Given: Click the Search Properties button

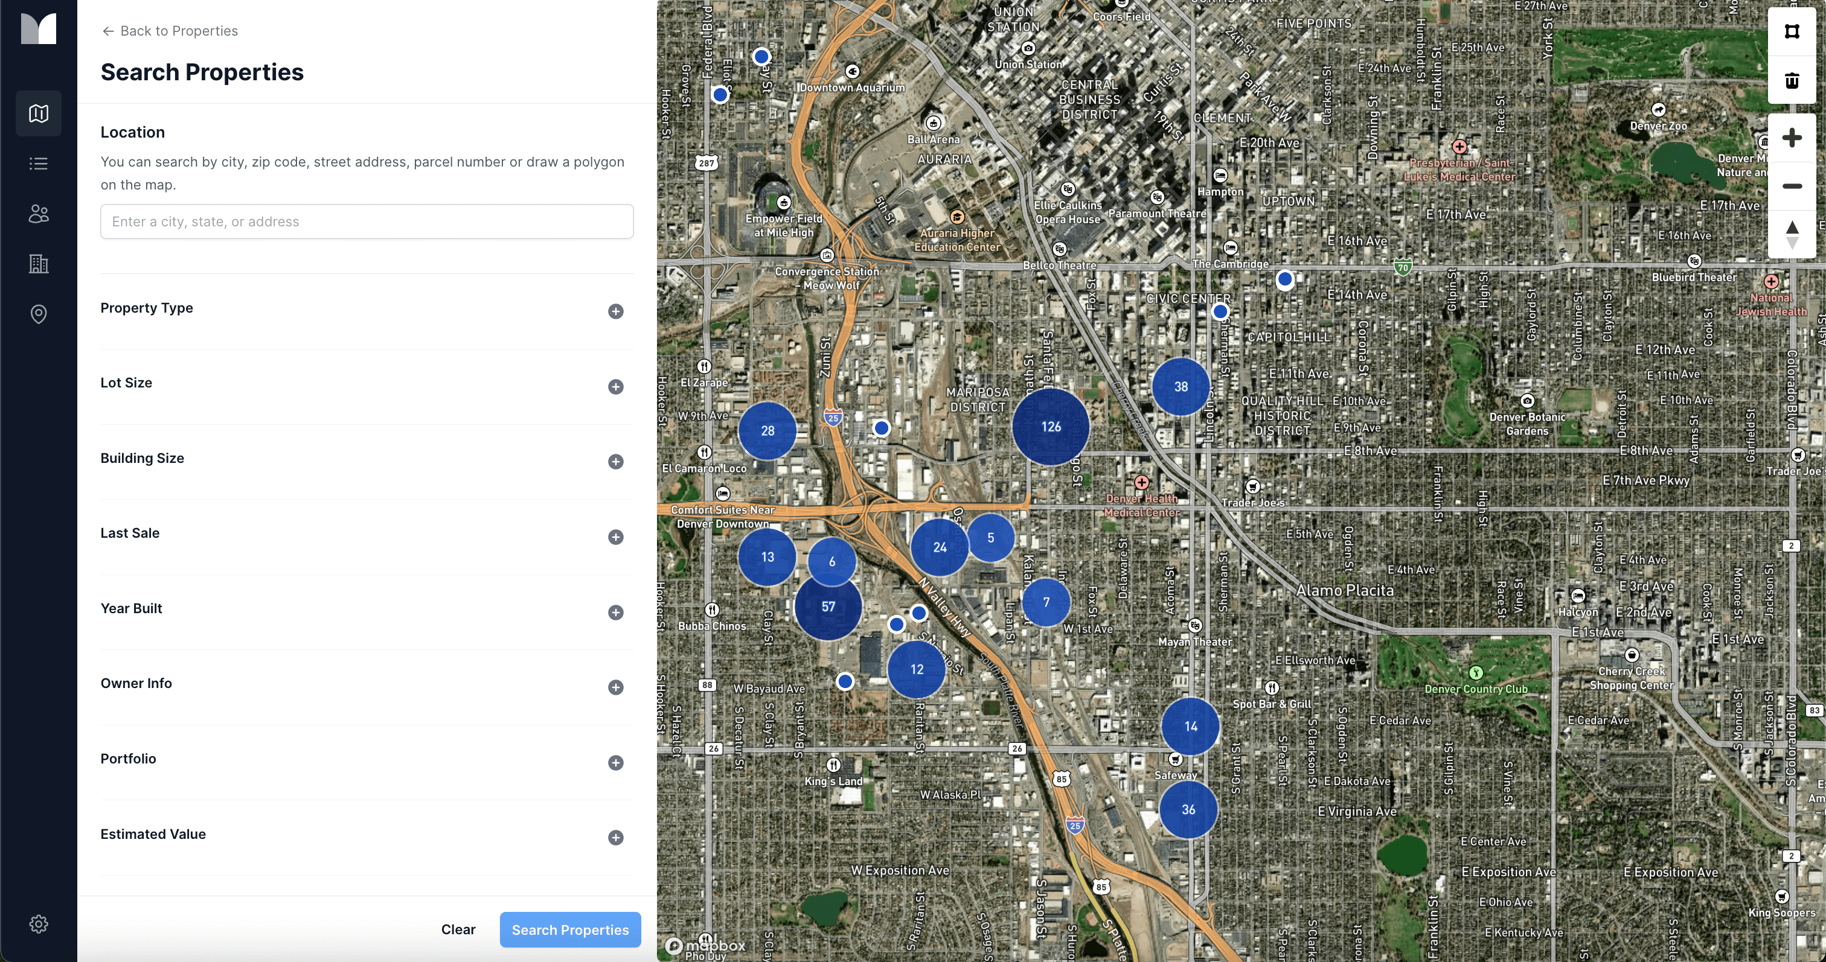Looking at the screenshot, I should click(x=570, y=929).
